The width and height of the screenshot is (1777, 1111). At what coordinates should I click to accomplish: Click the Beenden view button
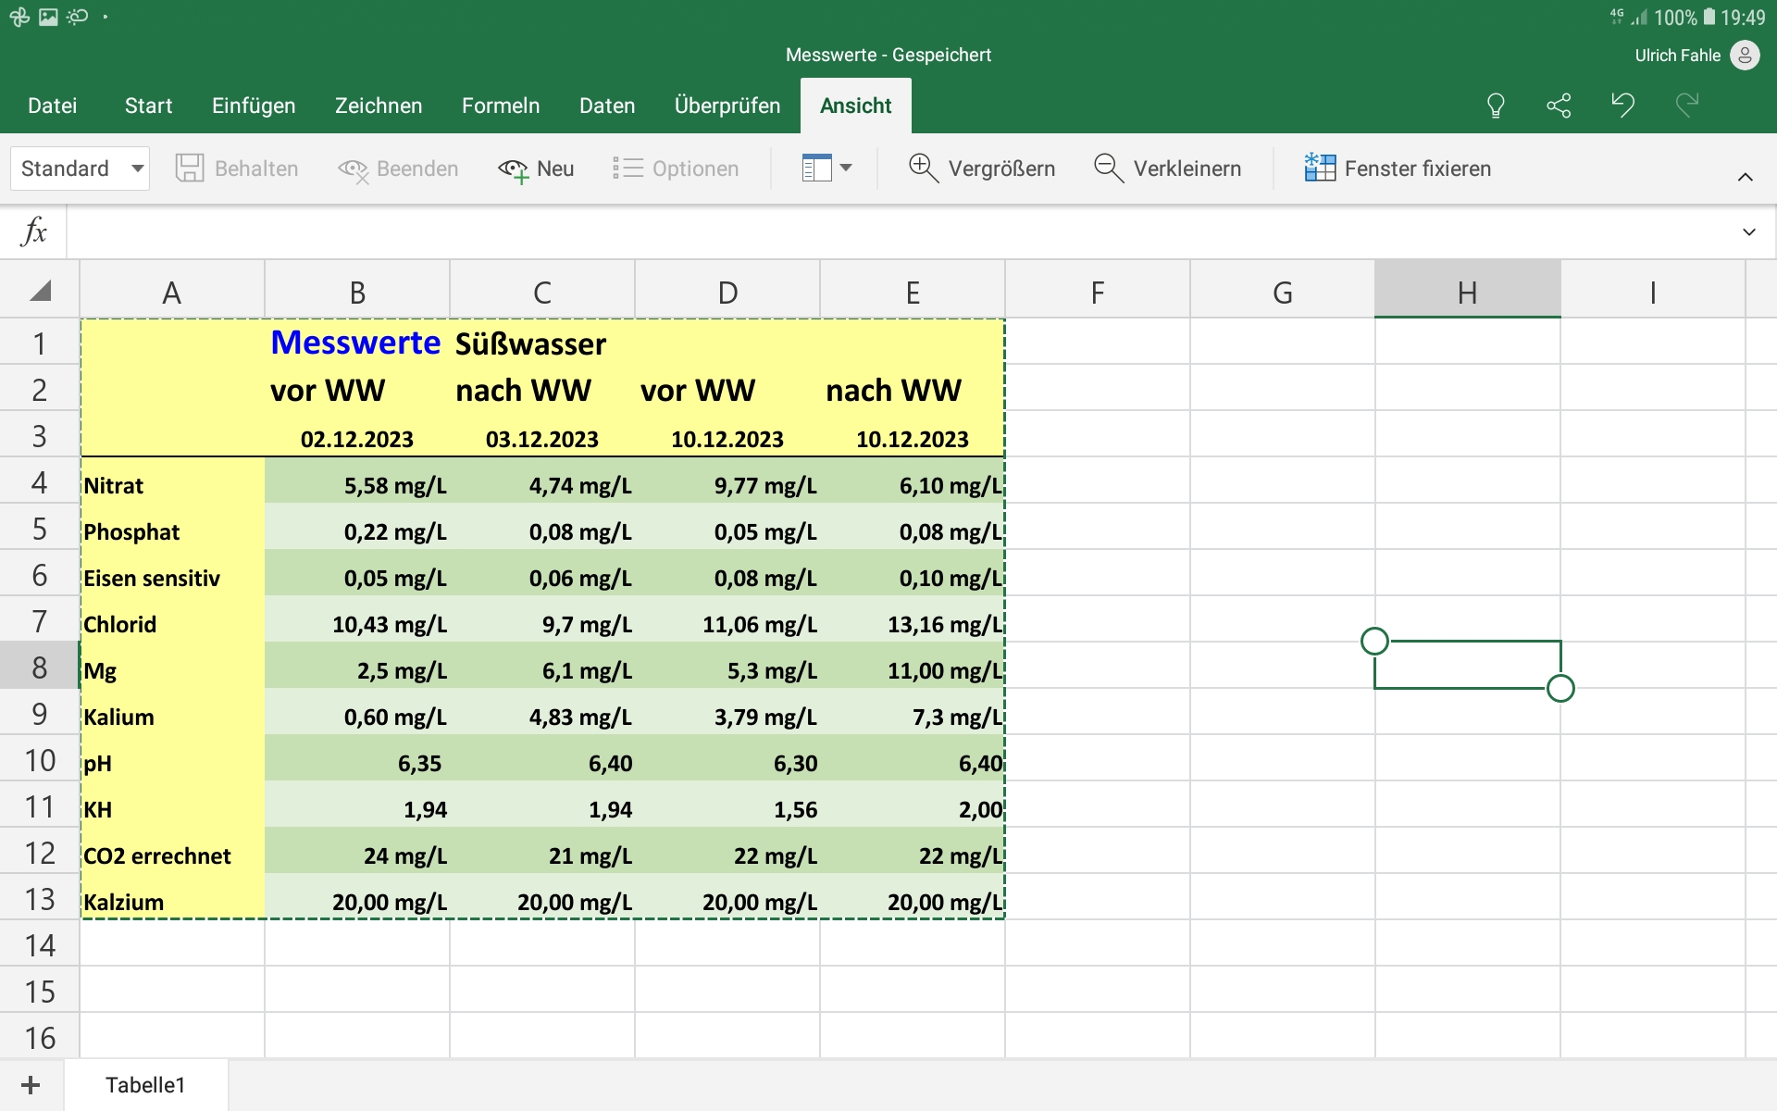pos(398,169)
